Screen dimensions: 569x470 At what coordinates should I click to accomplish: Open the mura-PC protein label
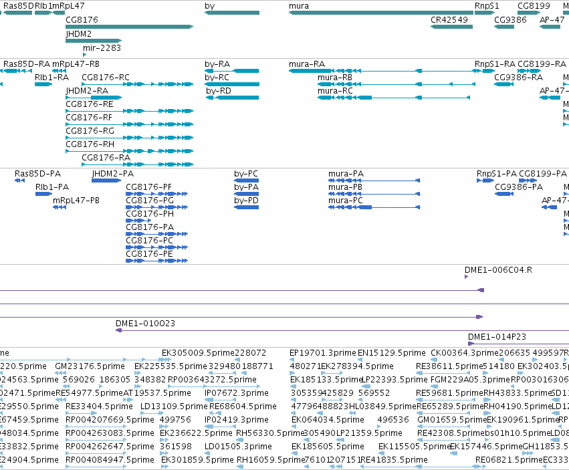click(x=346, y=201)
